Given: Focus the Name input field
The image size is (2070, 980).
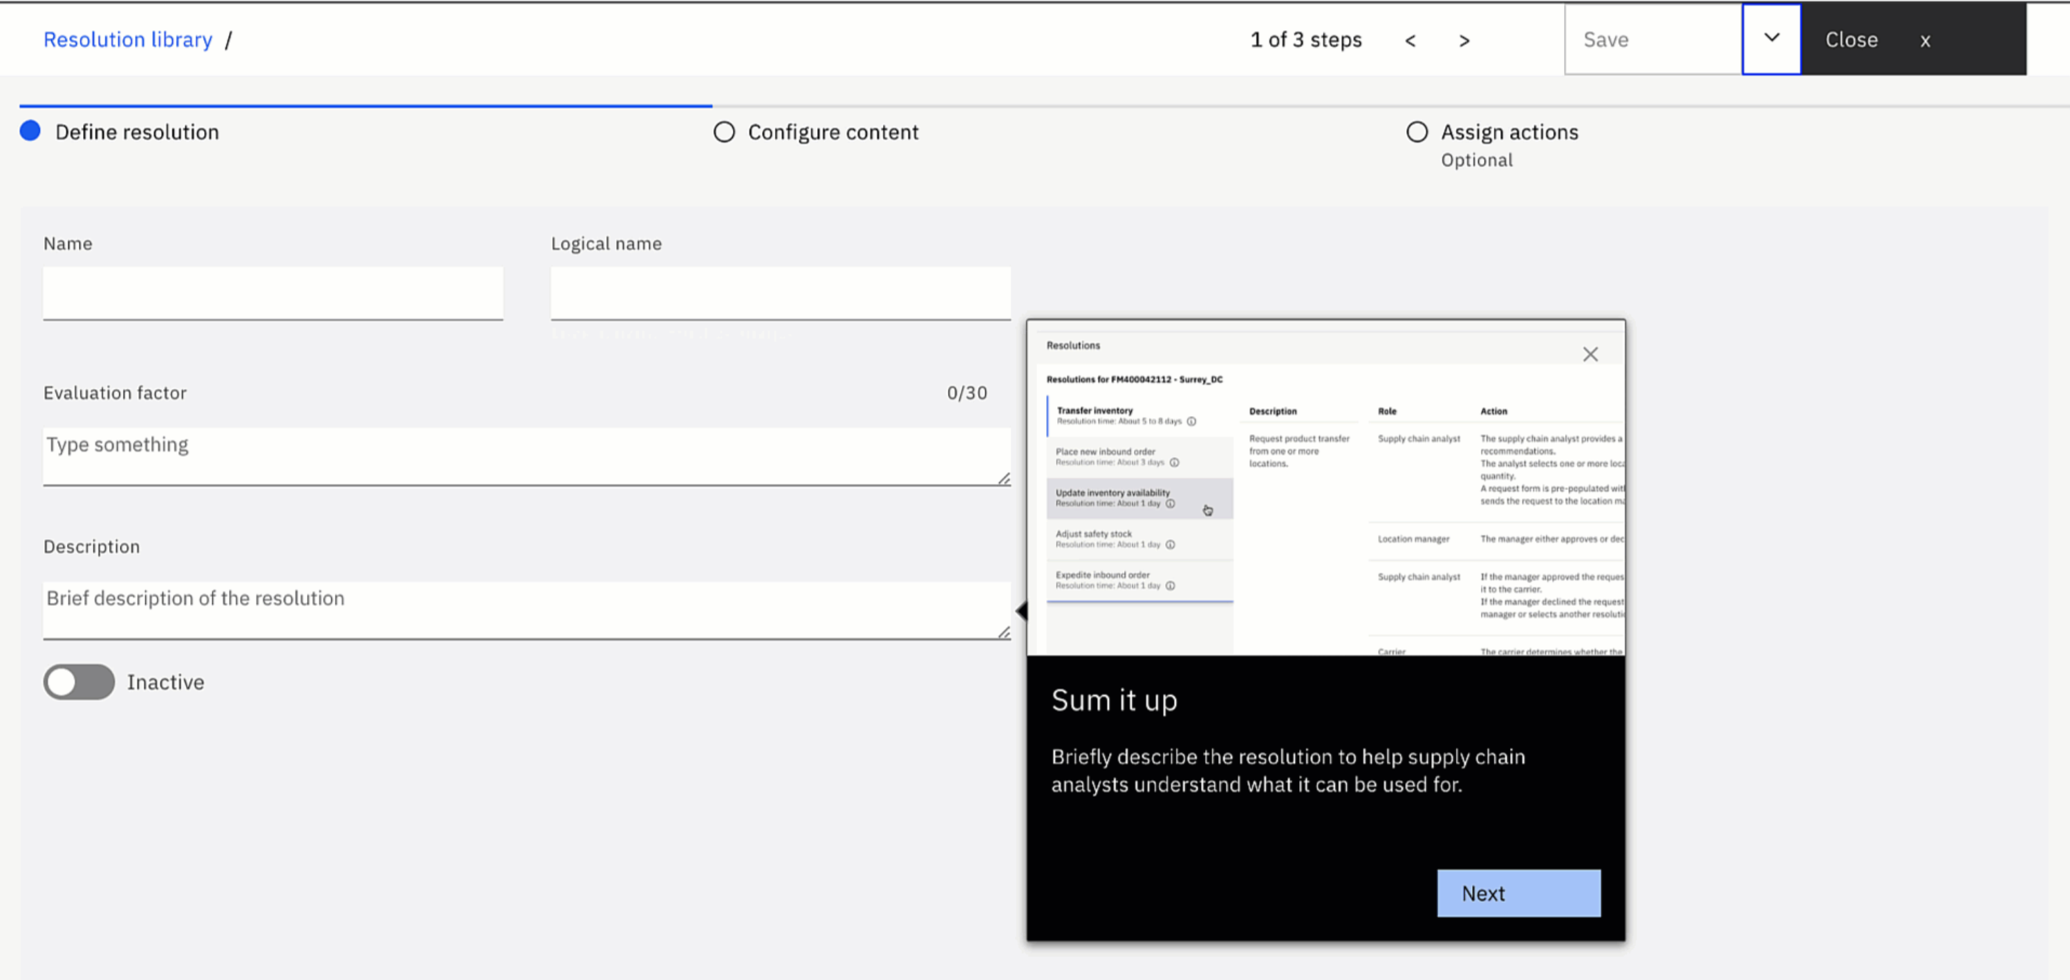Looking at the screenshot, I should pos(273,293).
